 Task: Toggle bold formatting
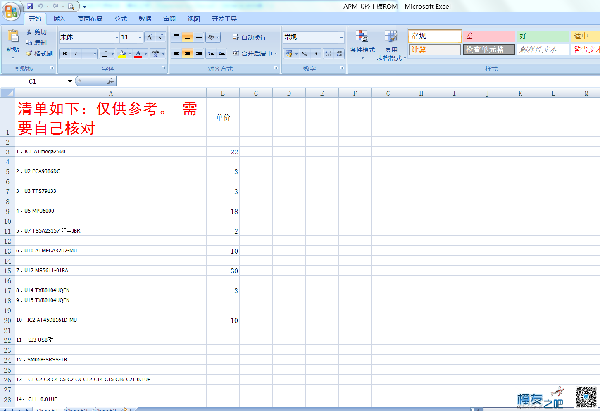pos(64,54)
